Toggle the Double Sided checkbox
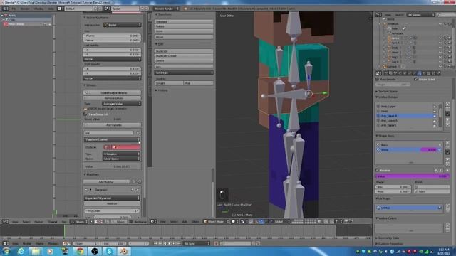 click(x=416, y=79)
